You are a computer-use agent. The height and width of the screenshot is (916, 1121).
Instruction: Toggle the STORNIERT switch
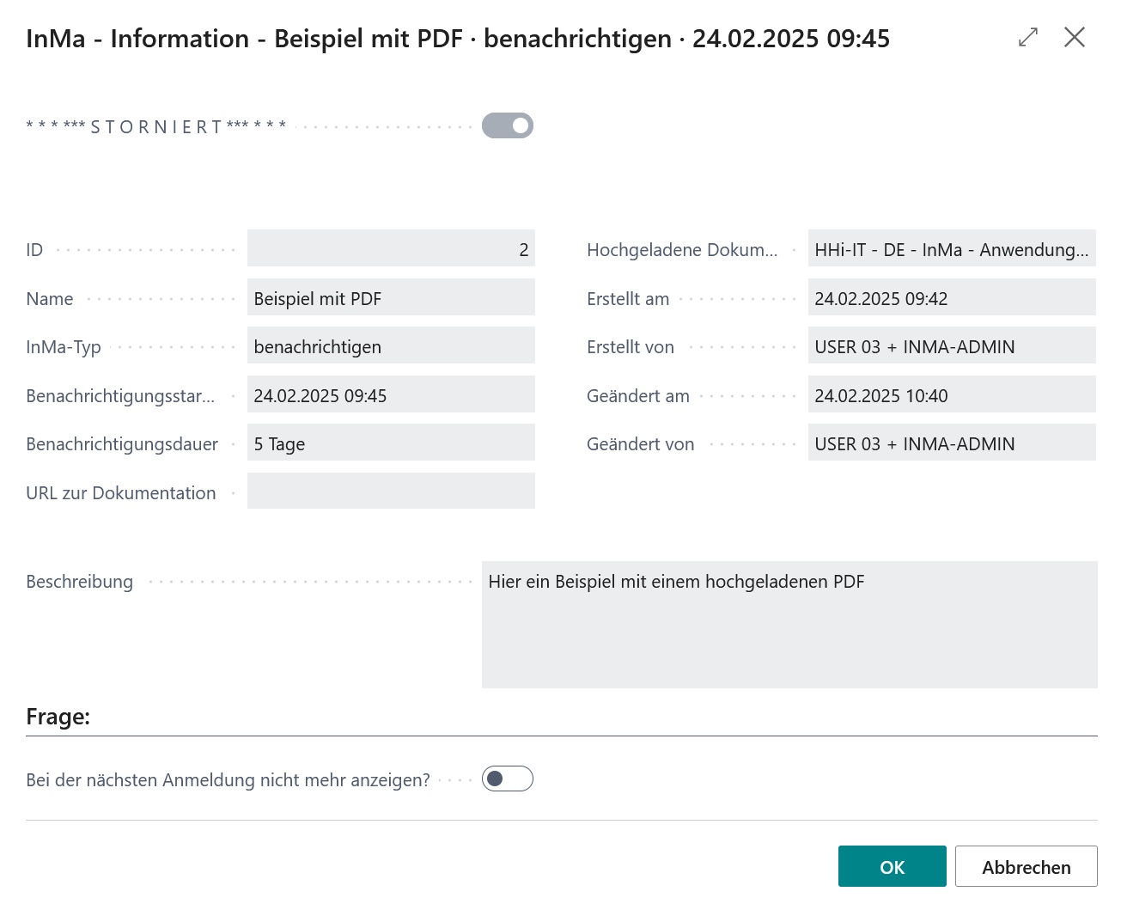tap(507, 125)
